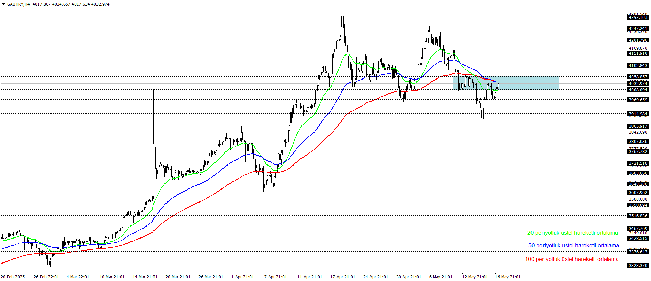The image size is (651, 281).
Task: Click the 3683.666 price level label
Action: click(x=638, y=173)
